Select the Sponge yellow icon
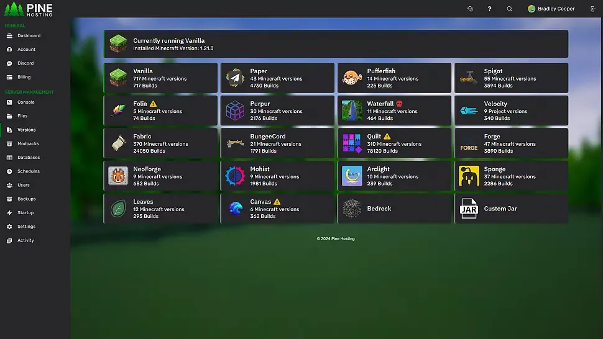This screenshot has height=339, width=603. [x=469, y=176]
